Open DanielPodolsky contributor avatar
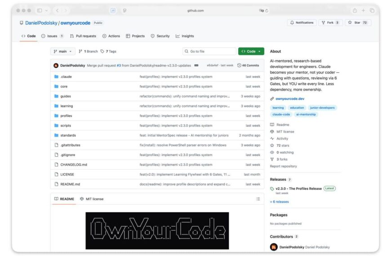391x256 pixels. click(x=274, y=247)
